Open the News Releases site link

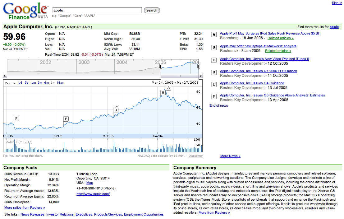[x=32, y=214]
